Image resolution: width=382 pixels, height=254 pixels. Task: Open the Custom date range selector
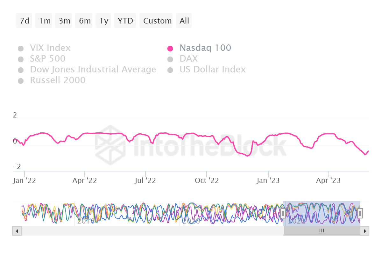[x=156, y=20]
